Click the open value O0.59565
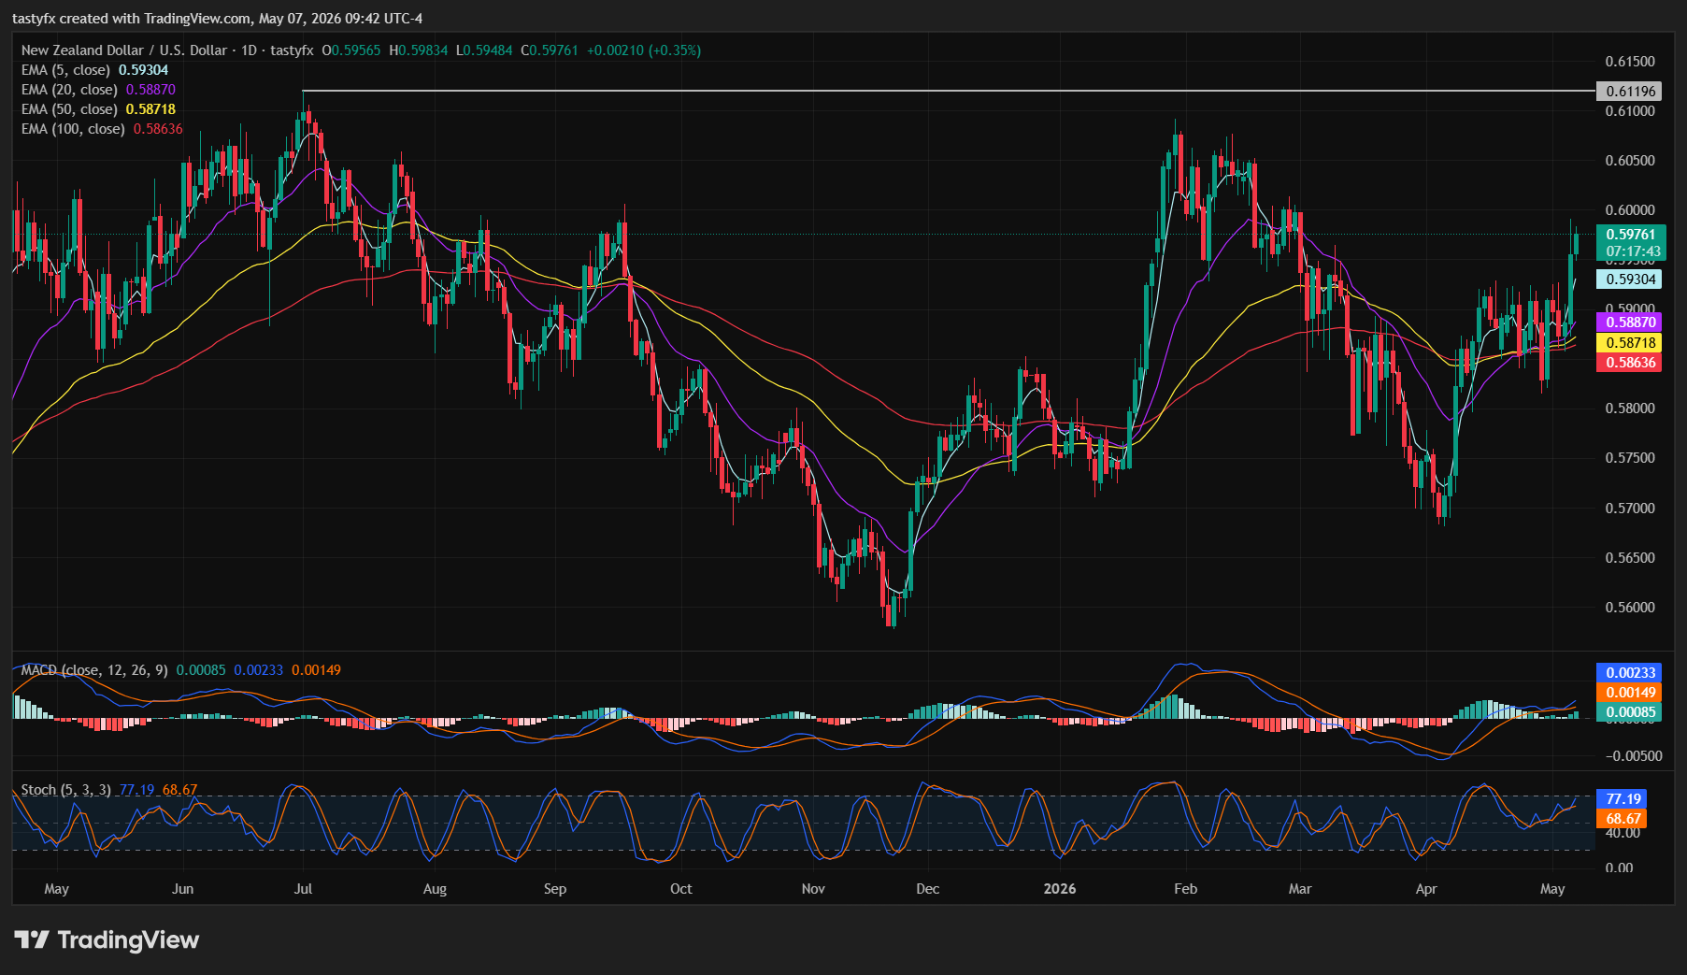1687x975 pixels. 351,50
